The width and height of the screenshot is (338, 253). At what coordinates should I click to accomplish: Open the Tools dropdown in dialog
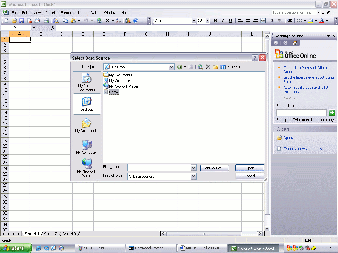click(237, 67)
